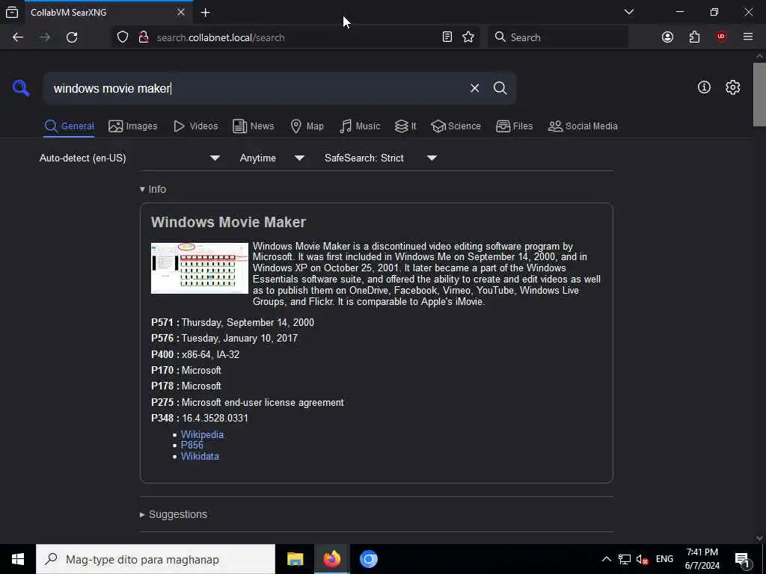Toggle reader view icon

coord(447,37)
